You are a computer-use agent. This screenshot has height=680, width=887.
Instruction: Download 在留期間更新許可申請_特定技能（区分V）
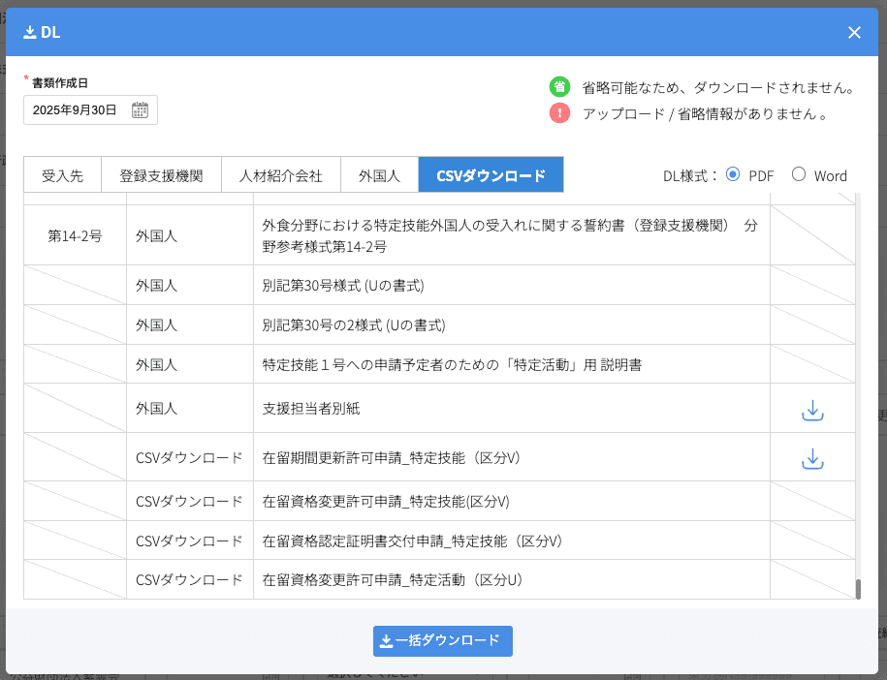[811, 455]
